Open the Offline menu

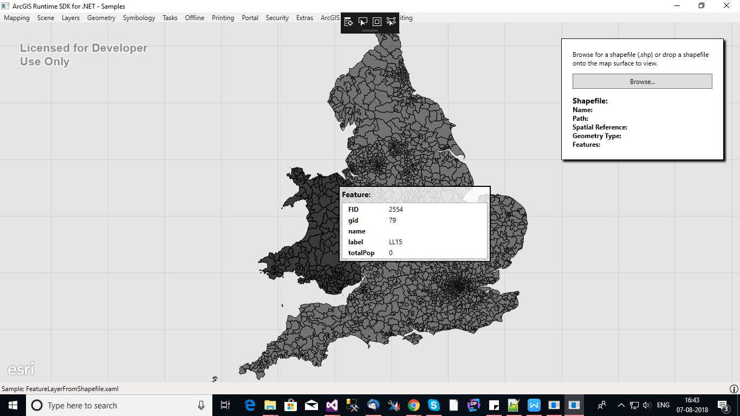click(194, 18)
